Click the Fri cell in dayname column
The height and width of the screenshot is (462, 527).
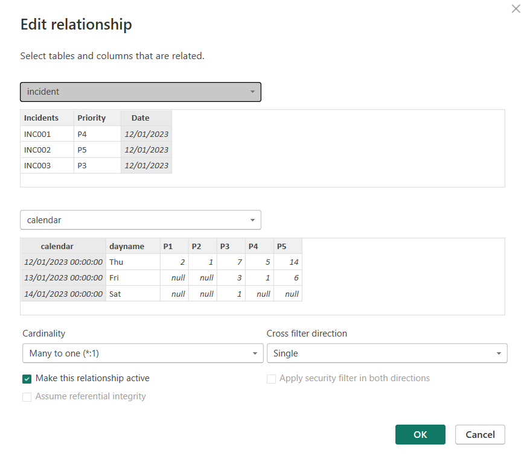point(115,278)
